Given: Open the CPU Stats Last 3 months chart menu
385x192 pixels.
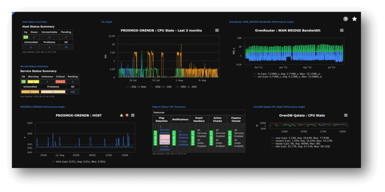Looking at the screenshot, I should (x=217, y=30).
